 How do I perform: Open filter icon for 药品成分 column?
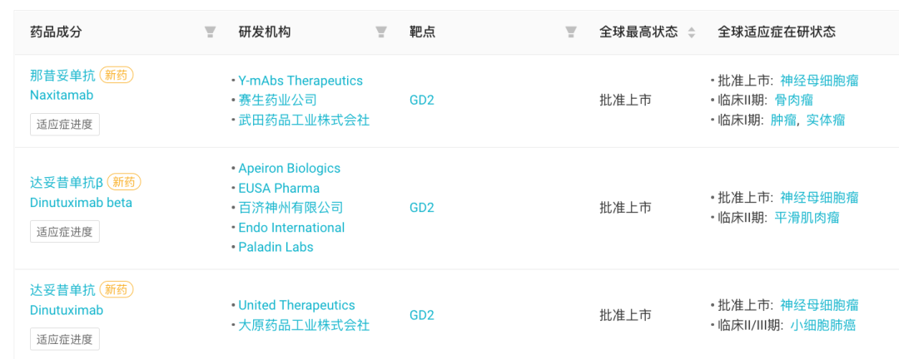click(211, 32)
